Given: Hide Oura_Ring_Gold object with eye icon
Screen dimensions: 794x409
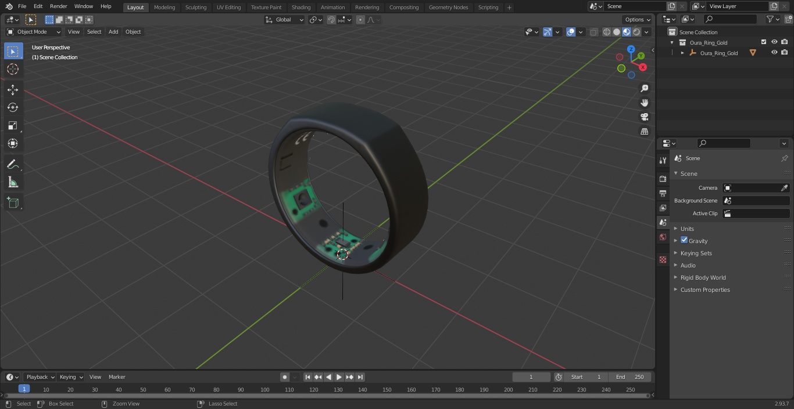Looking at the screenshot, I should pyautogui.click(x=774, y=53).
